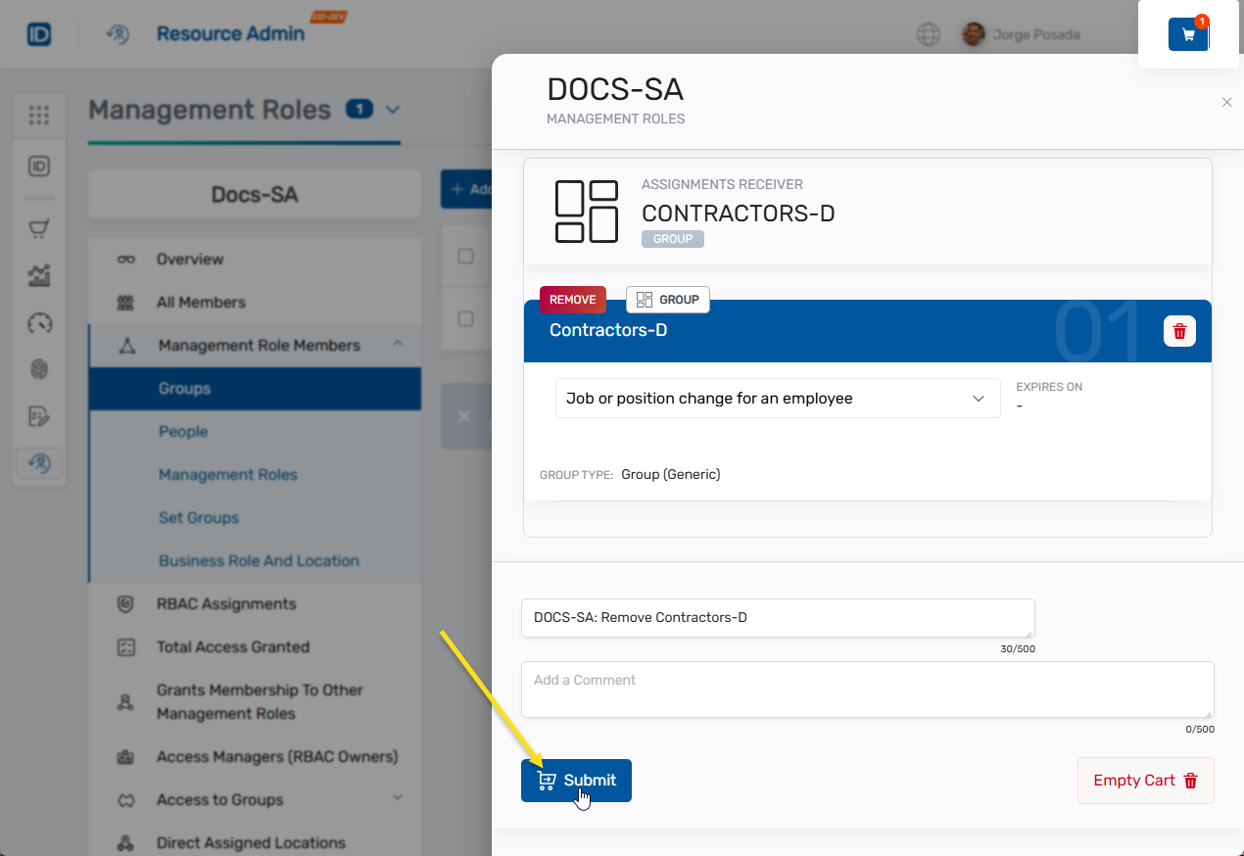Select People under Management Role Members
Viewport: 1244px width, 856px height.
pos(183,432)
